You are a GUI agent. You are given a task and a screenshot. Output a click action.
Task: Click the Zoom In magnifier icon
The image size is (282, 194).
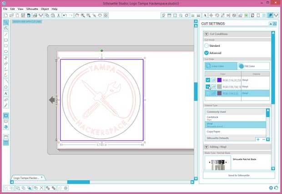click(83, 15)
